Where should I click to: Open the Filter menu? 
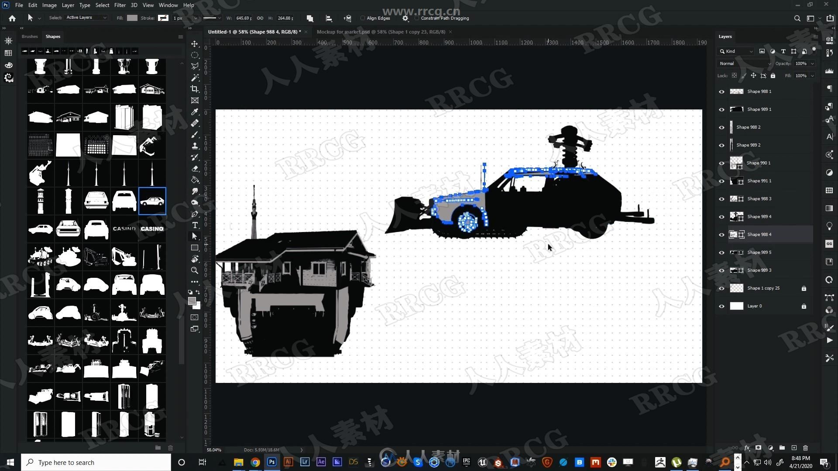click(x=119, y=5)
